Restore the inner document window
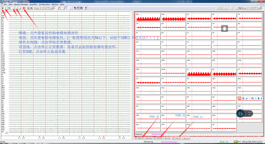 (x=261, y=5)
